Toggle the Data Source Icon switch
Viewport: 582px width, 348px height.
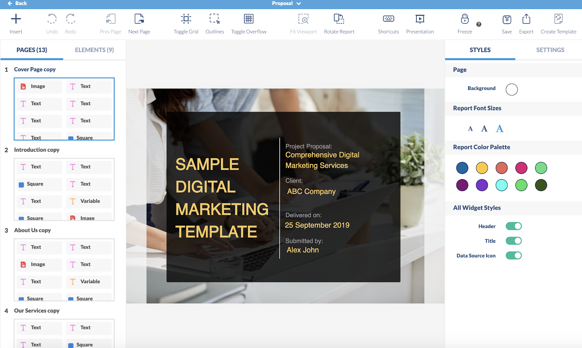click(x=514, y=256)
